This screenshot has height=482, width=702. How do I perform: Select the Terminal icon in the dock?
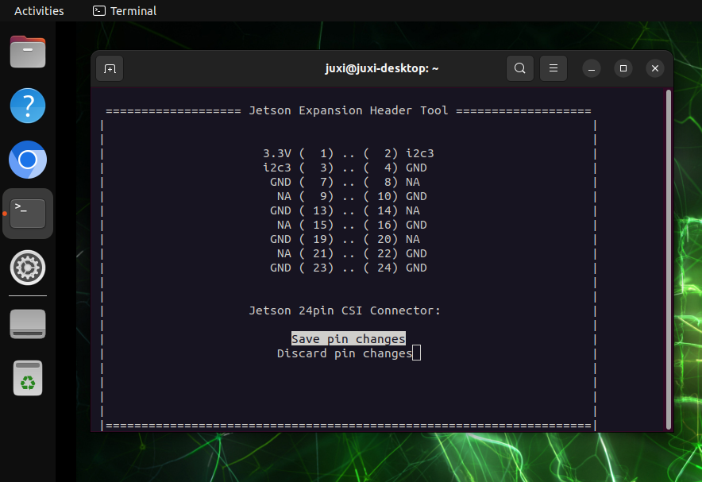[x=28, y=214]
